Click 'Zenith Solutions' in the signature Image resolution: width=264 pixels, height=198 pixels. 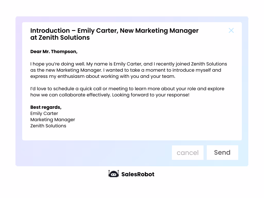[48, 126]
